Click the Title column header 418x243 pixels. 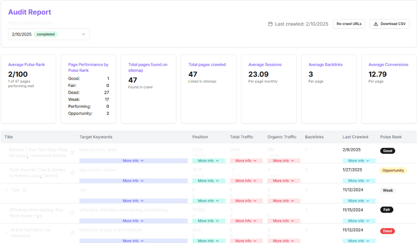point(8,137)
